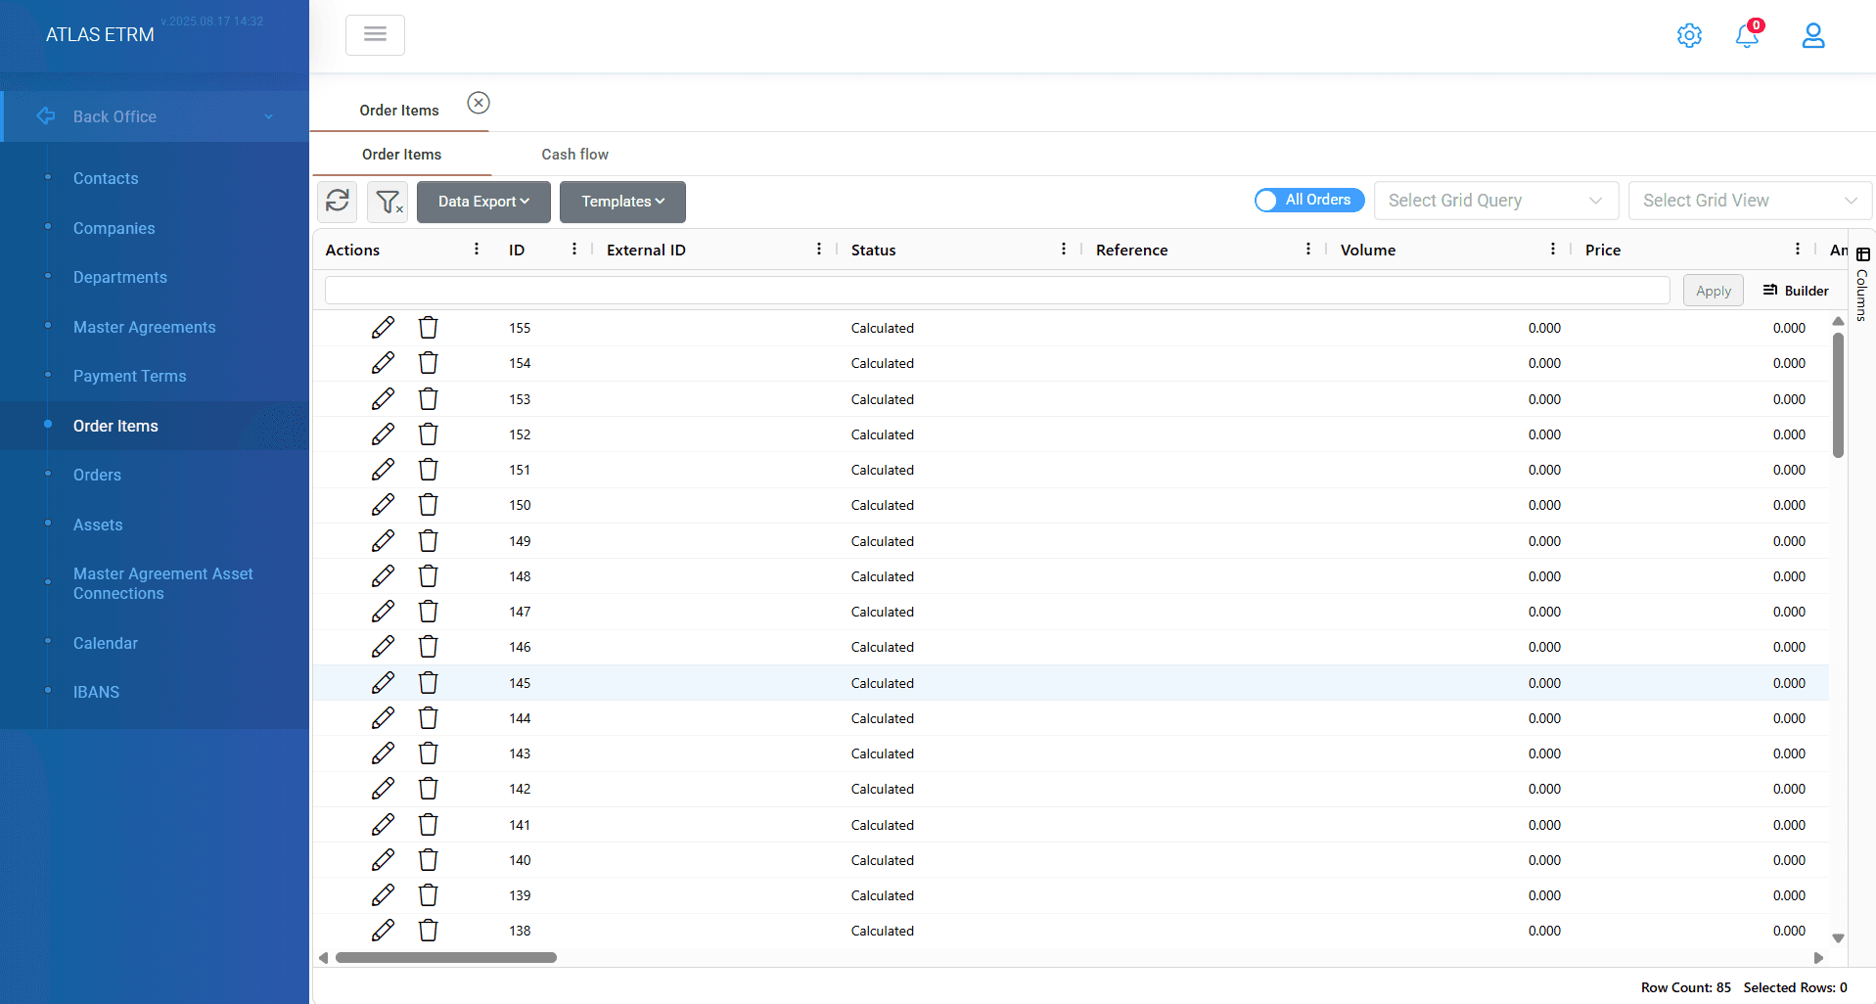Open the user profile icon

[1813, 35]
